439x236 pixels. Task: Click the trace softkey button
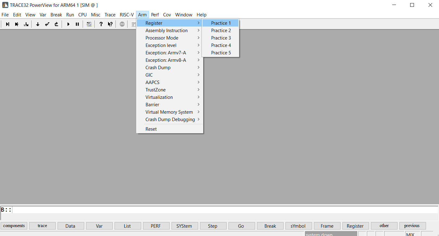[x=42, y=226]
